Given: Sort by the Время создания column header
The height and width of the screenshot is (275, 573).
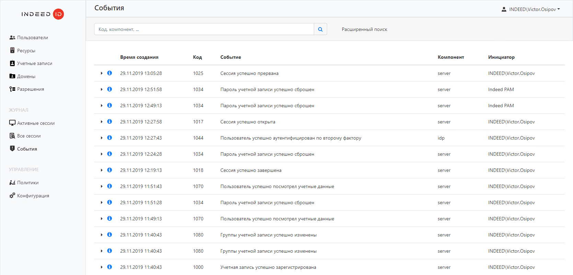Looking at the screenshot, I should 139,57.
